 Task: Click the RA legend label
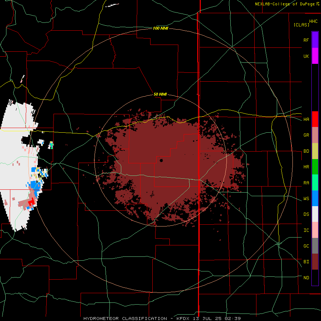[x=306, y=183]
